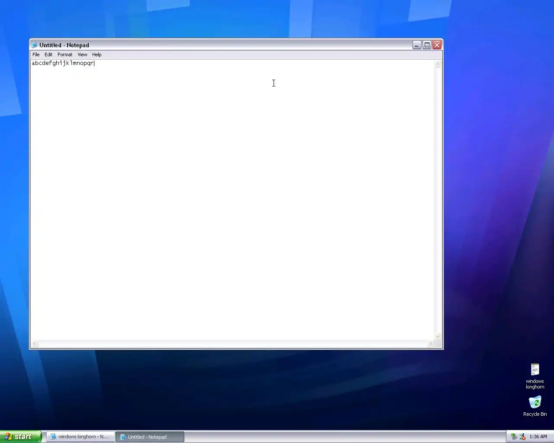Click the resize grip in Notepad corner

pyautogui.click(x=438, y=344)
